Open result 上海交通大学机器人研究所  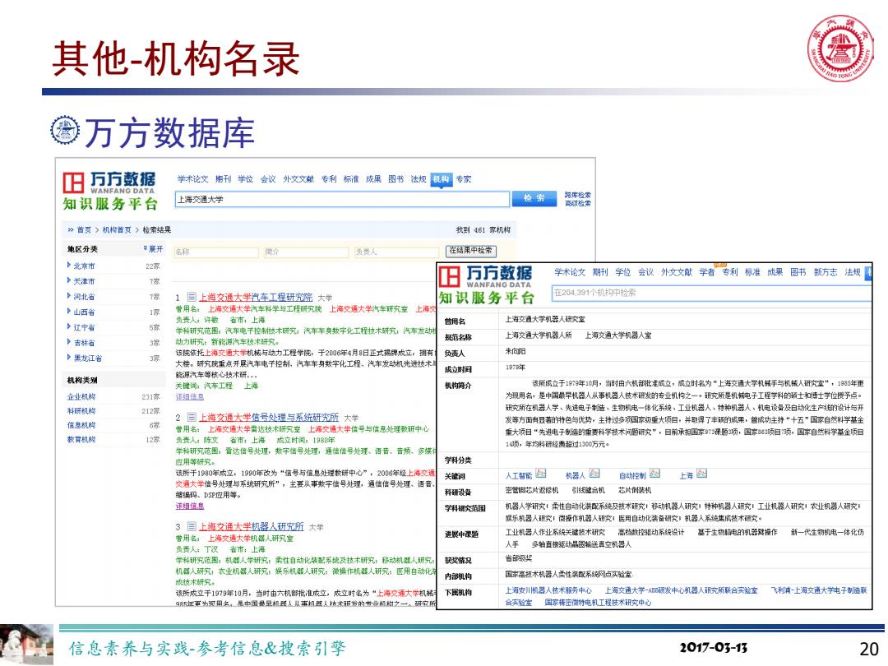click(x=251, y=527)
